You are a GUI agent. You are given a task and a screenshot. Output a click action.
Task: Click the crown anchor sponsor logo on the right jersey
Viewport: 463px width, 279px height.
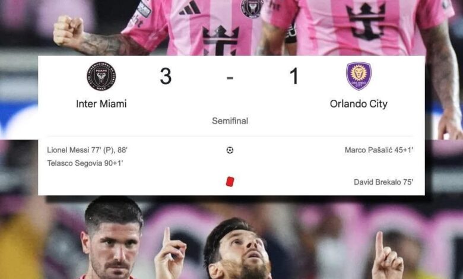tap(366, 21)
